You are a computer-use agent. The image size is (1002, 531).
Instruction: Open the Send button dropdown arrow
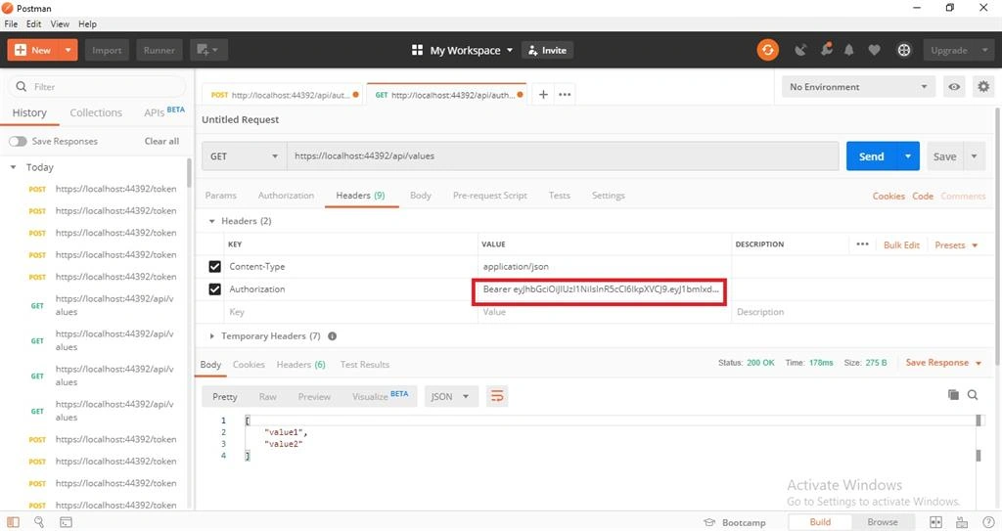(907, 155)
